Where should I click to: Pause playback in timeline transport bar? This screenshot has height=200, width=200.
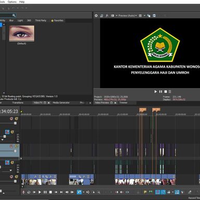pos(45,192)
